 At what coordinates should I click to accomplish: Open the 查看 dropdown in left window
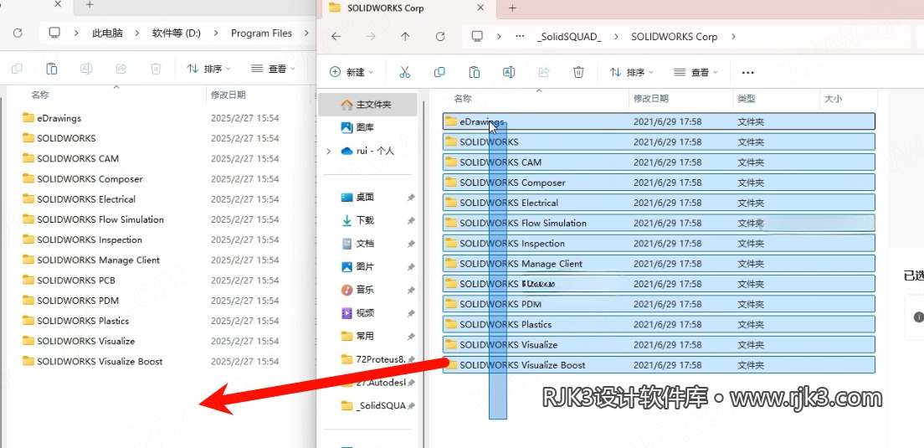click(x=274, y=69)
